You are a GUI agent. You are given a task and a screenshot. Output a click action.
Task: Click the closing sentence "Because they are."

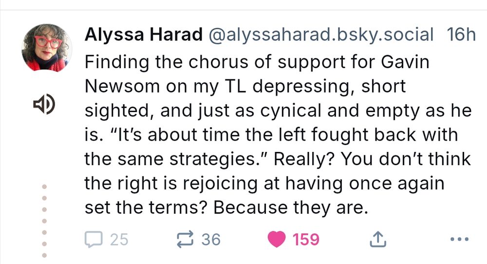[x=289, y=207]
